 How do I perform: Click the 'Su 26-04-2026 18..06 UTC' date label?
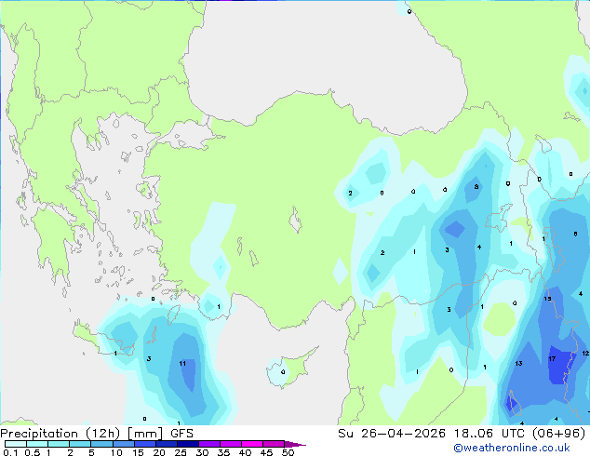pyautogui.click(x=433, y=434)
